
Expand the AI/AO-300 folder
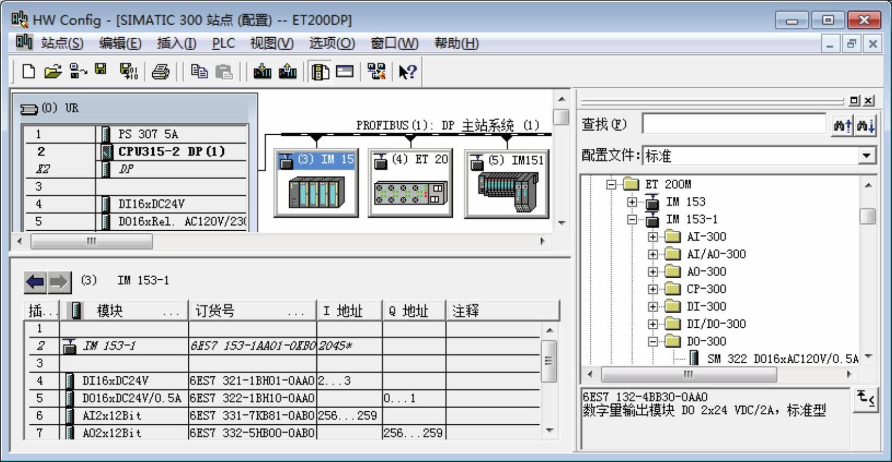(653, 254)
